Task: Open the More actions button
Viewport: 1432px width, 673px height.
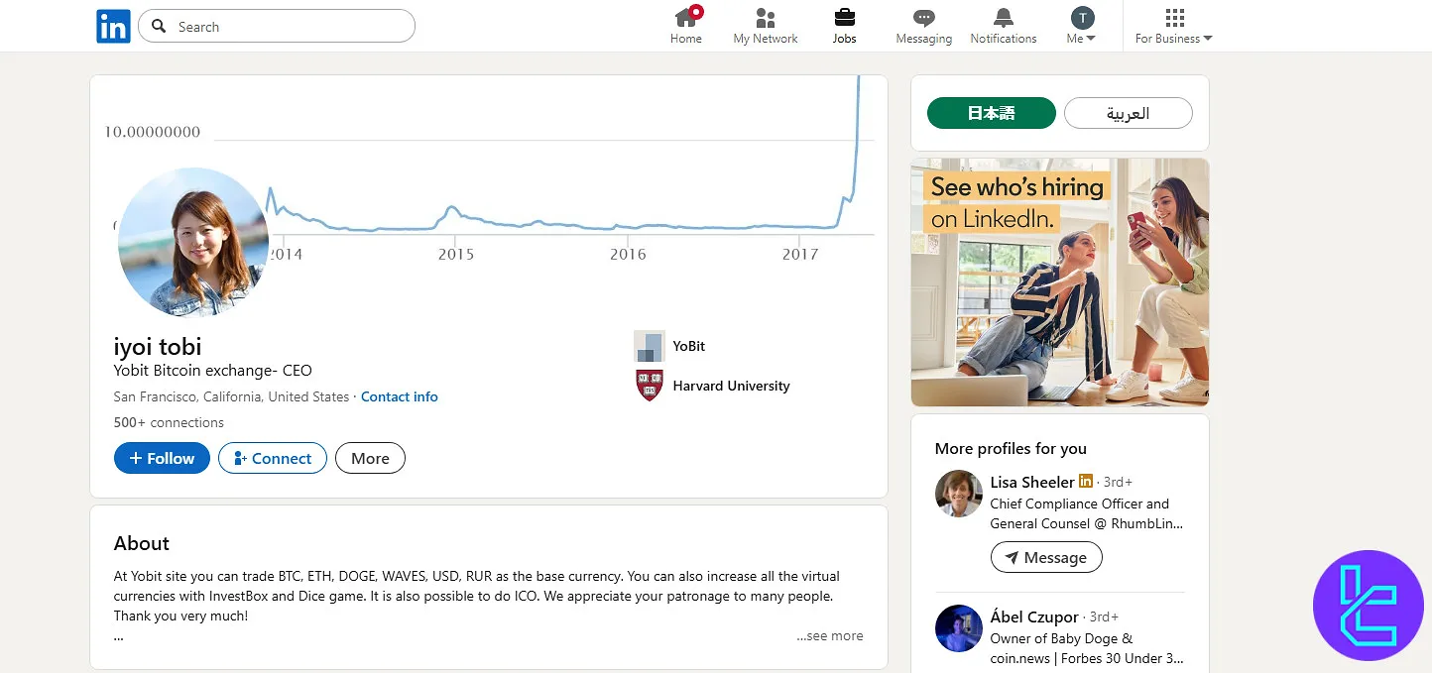Action: (370, 458)
